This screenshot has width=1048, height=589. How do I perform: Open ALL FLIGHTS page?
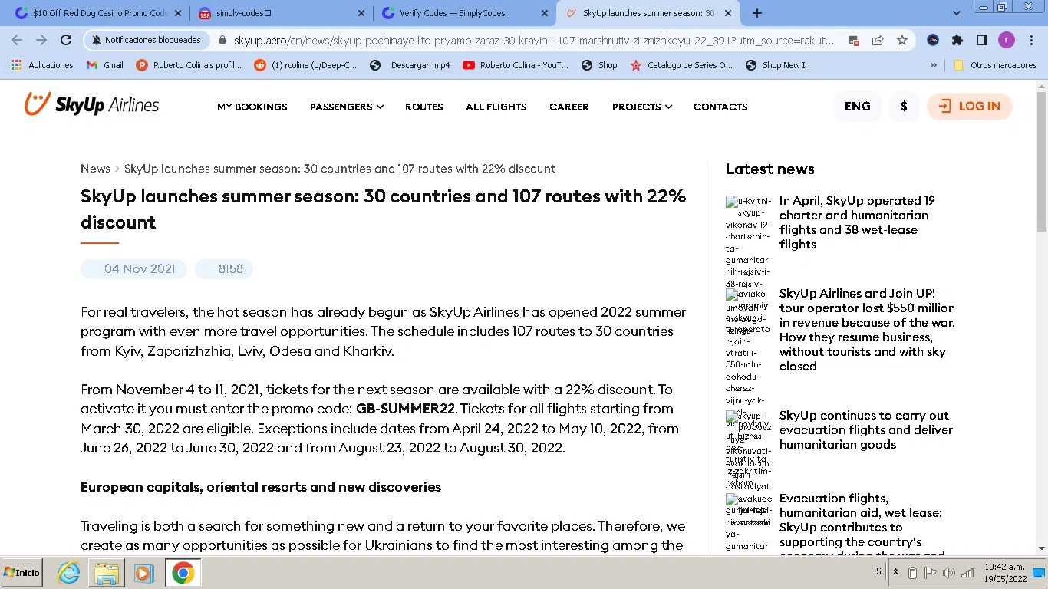496,107
